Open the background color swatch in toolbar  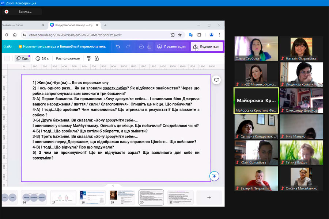[7, 58]
